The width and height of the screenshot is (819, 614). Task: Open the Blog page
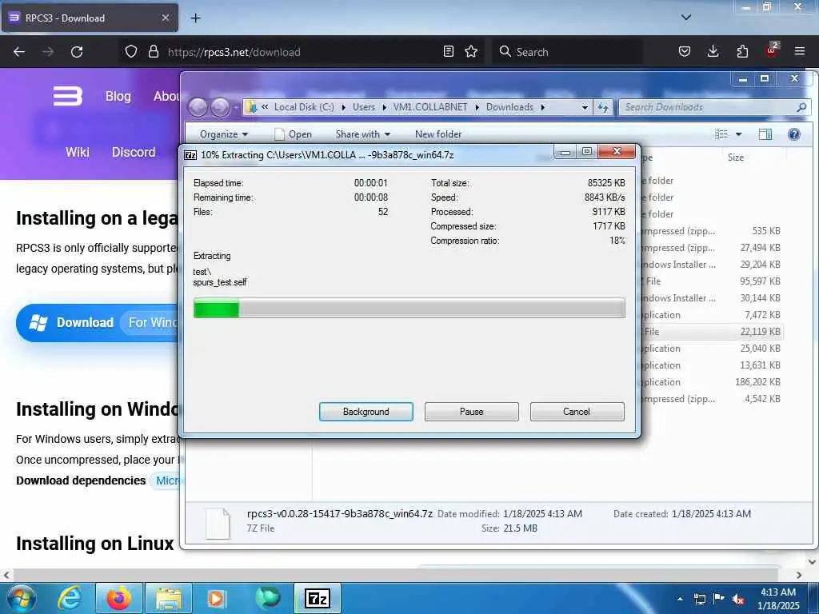(x=118, y=96)
